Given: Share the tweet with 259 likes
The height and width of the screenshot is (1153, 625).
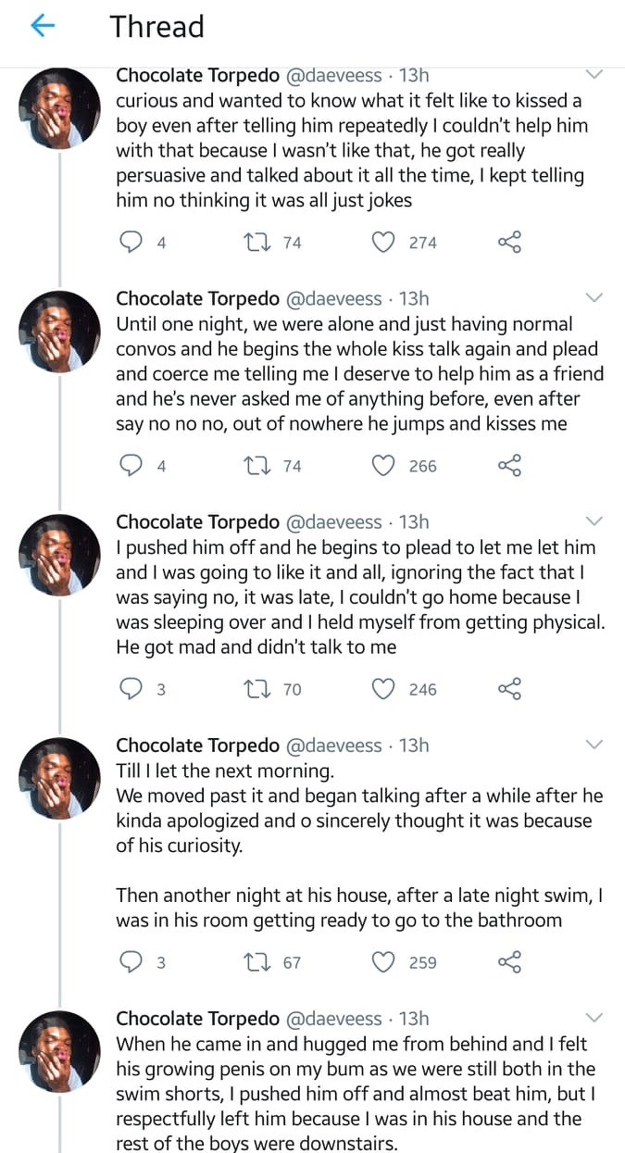Looking at the screenshot, I should [x=510, y=962].
